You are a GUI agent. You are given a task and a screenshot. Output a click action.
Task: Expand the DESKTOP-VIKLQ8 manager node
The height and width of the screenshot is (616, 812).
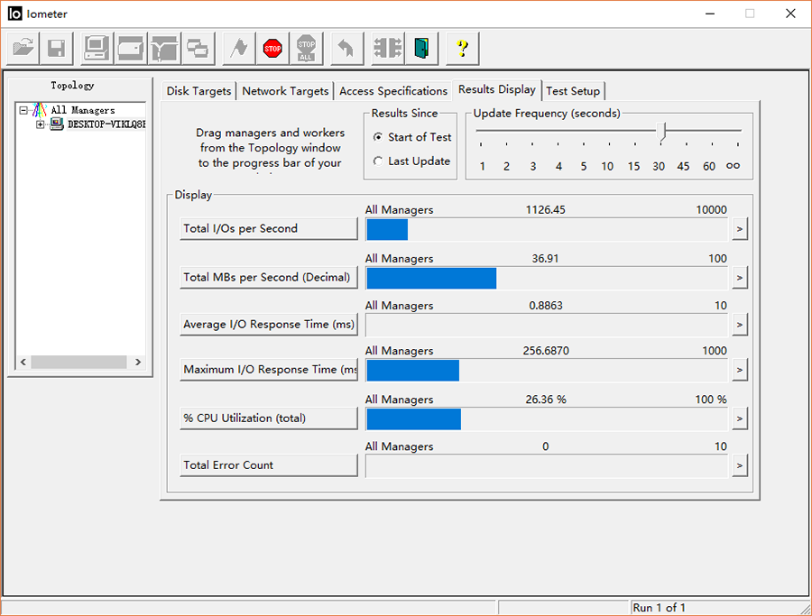point(41,124)
